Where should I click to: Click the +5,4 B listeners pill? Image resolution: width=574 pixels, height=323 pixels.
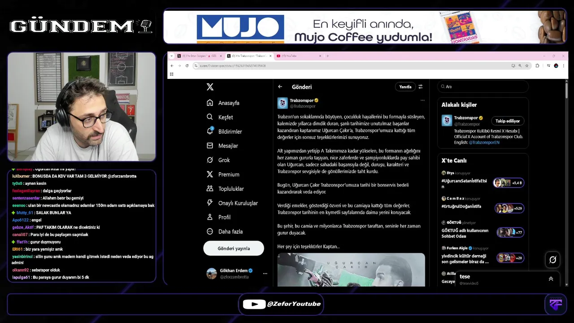pyautogui.click(x=508, y=183)
